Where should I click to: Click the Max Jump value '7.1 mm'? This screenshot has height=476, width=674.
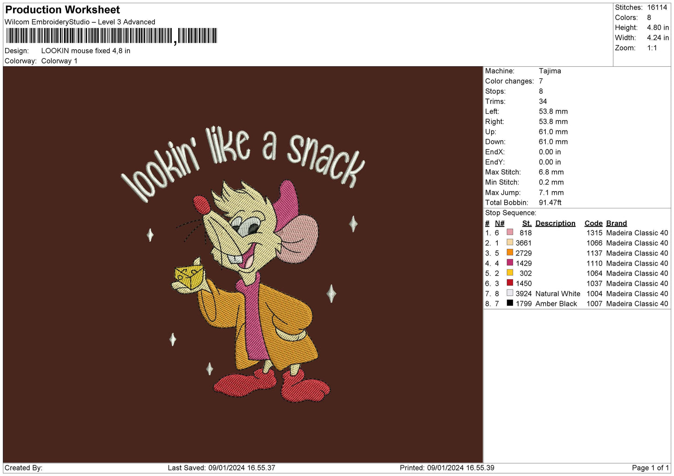[x=551, y=193]
